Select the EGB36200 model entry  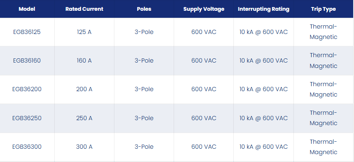[27, 89]
